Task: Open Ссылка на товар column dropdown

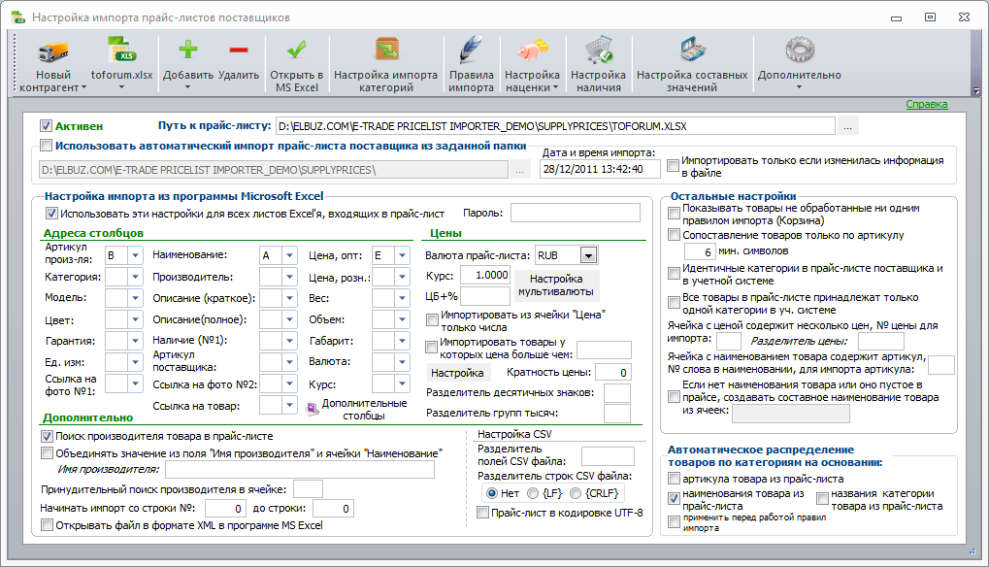Action: coord(289,406)
